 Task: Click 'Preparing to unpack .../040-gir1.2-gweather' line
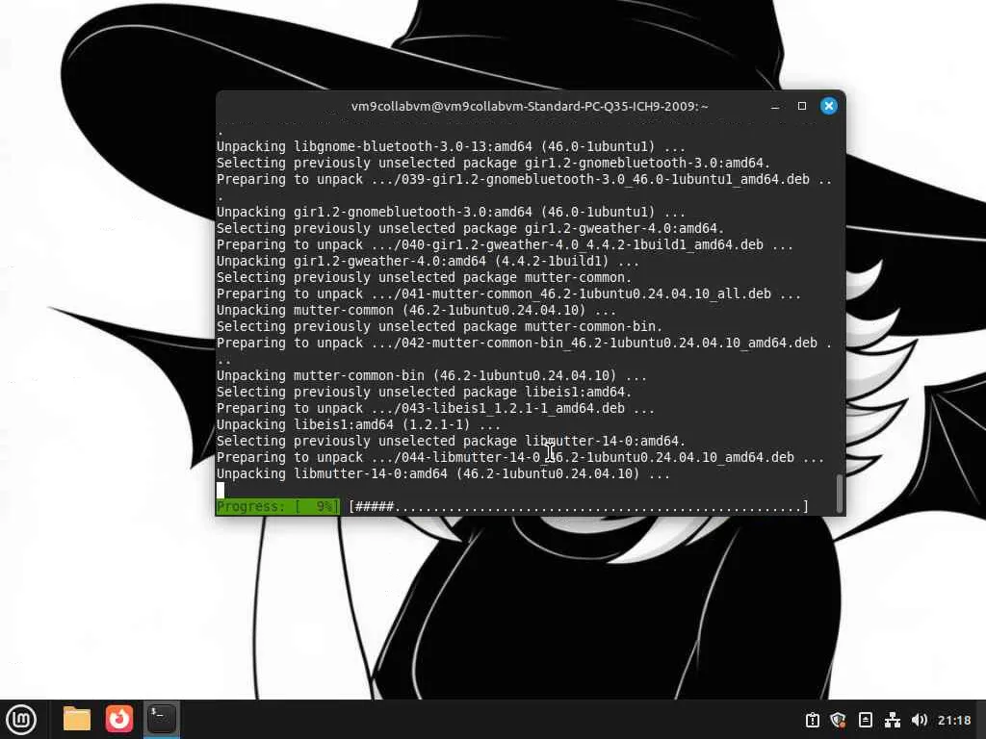click(x=505, y=245)
